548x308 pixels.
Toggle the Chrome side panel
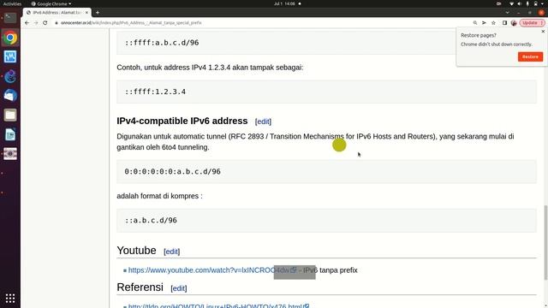click(504, 23)
